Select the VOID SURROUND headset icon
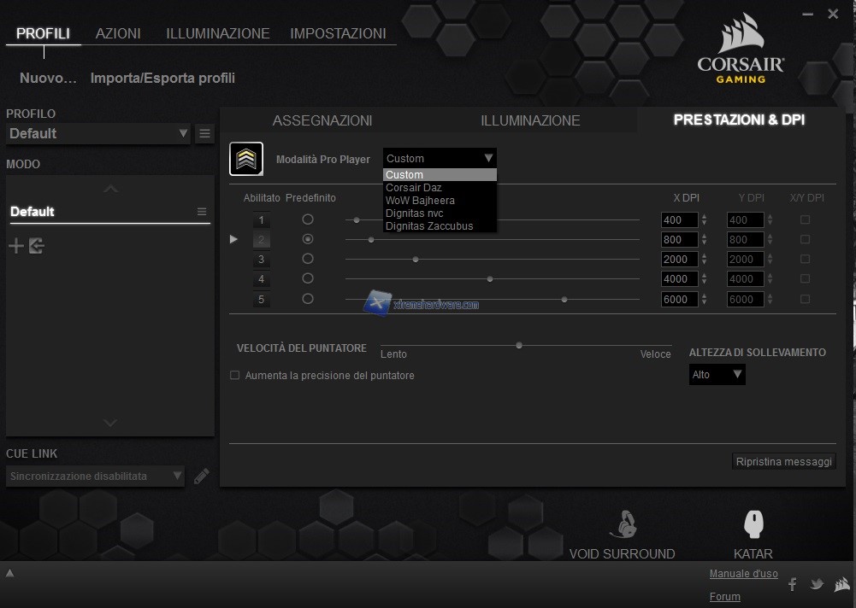This screenshot has width=856, height=608. tap(622, 524)
